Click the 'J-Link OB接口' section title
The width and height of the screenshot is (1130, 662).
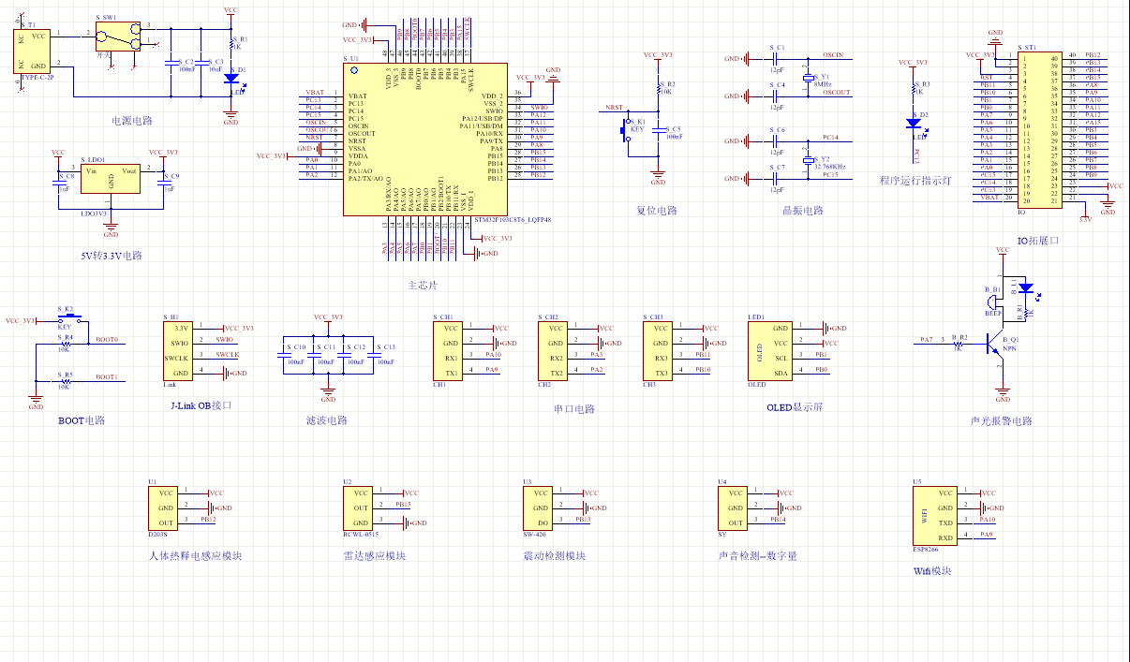tap(200, 405)
